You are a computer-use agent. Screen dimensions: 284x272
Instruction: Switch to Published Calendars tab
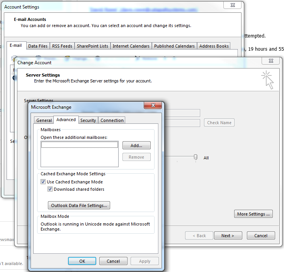pos(174,46)
